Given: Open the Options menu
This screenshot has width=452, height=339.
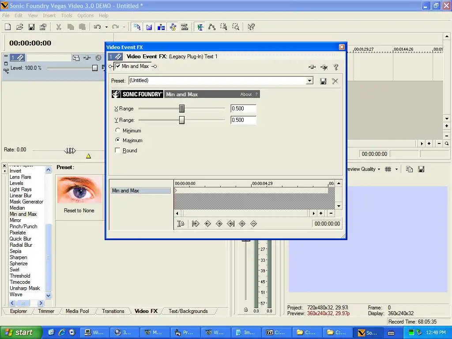Looking at the screenshot, I should pos(85,15).
